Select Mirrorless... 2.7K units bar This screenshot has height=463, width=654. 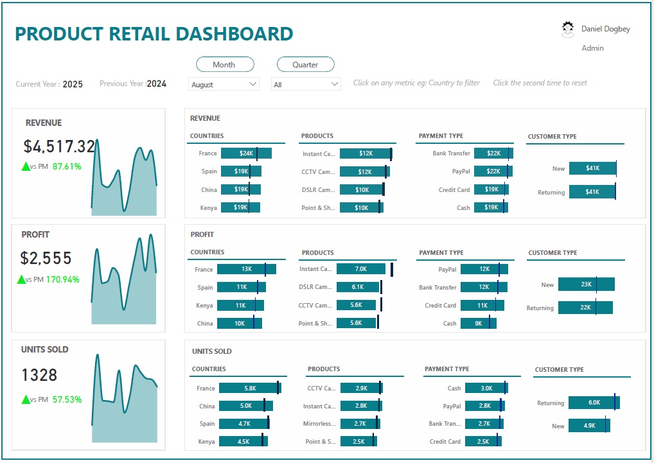pos(360,424)
